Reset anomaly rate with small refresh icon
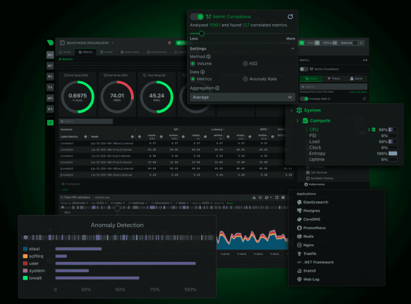This screenshot has height=304, width=411. pos(364,99)
